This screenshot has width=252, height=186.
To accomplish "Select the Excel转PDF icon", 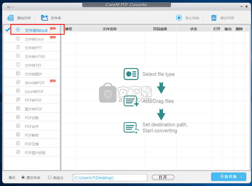I will 18,91.
